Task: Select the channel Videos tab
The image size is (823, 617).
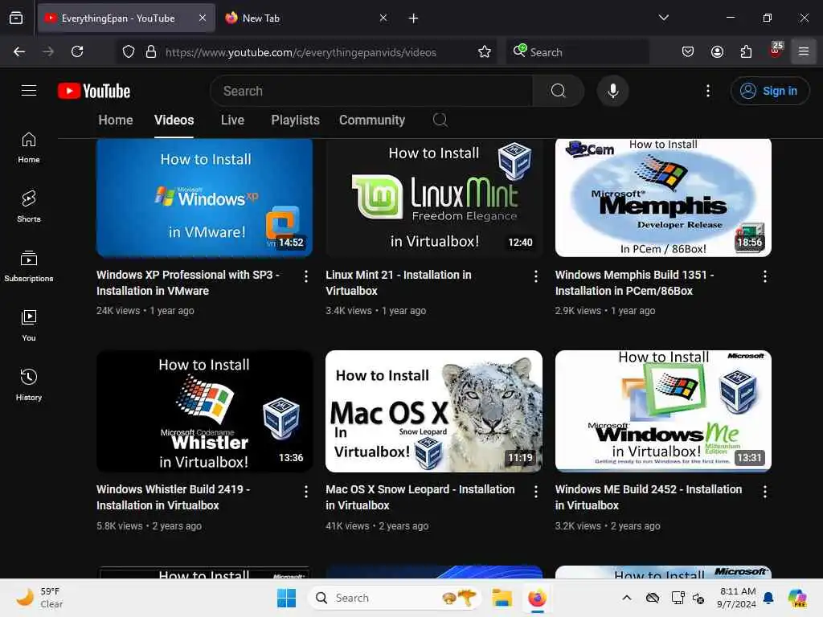Action: tap(174, 121)
